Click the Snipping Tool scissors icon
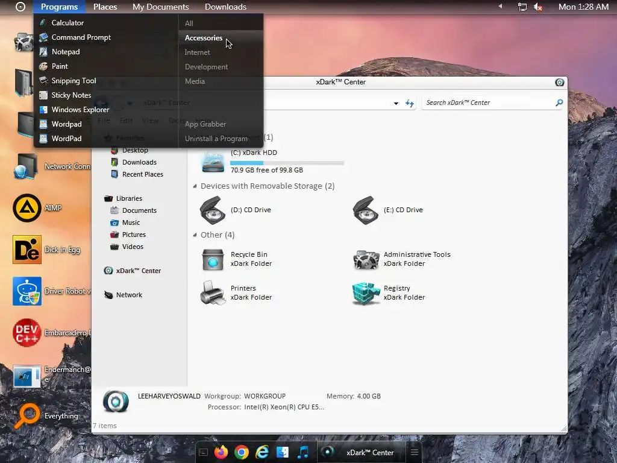This screenshot has height=463, width=617. click(x=43, y=81)
